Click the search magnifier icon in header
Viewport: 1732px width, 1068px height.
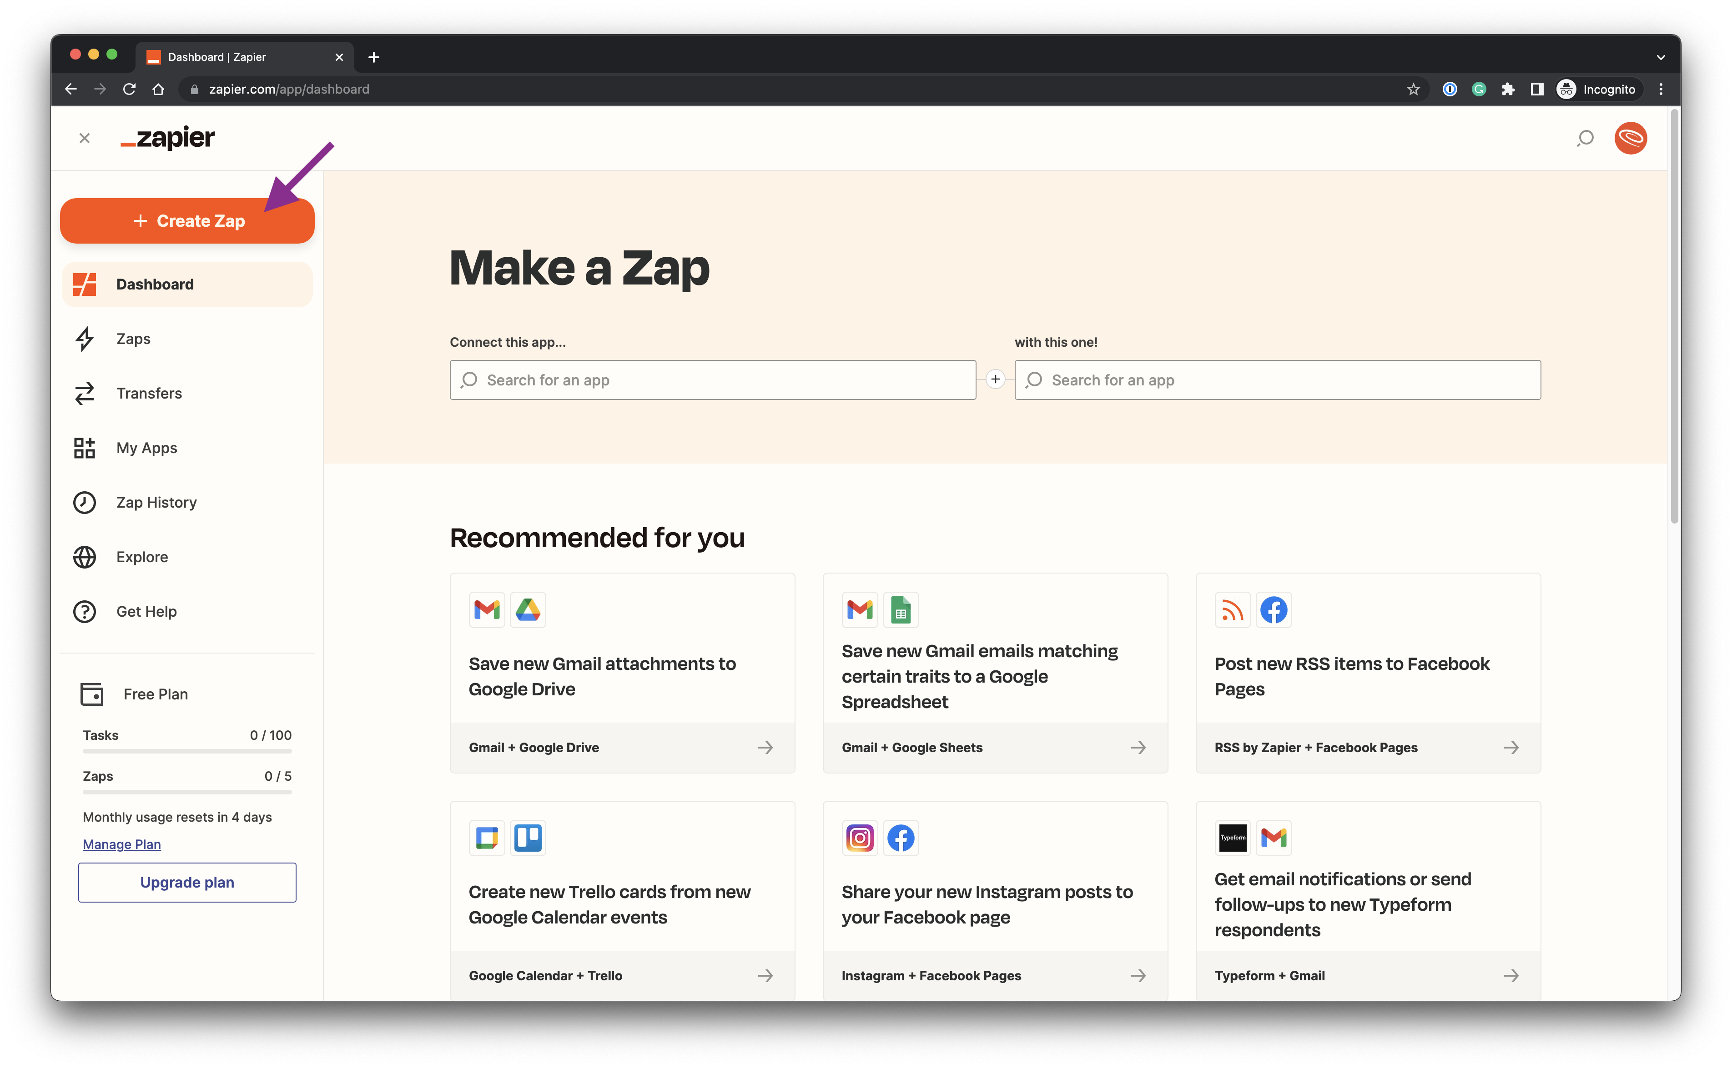(1585, 138)
